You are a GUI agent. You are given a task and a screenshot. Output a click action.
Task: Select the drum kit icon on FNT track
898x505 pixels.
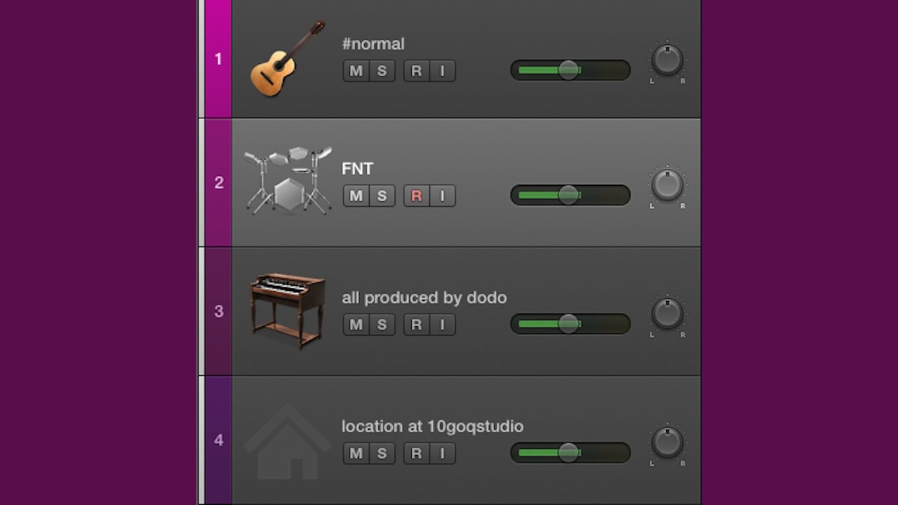(x=288, y=181)
